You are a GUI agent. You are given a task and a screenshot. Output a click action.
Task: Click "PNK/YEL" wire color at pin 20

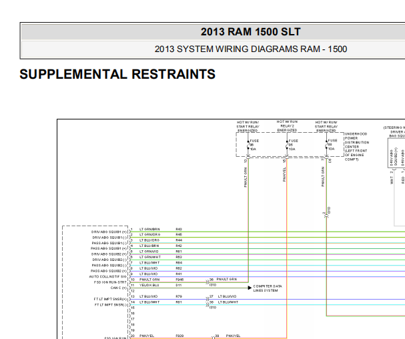click(x=146, y=336)
